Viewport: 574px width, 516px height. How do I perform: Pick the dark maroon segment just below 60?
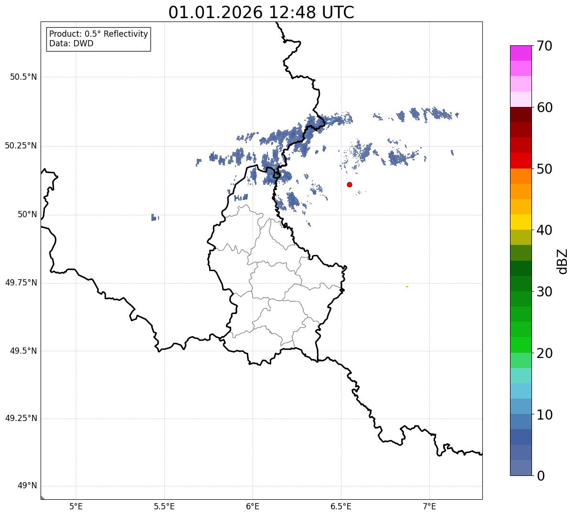521,115
